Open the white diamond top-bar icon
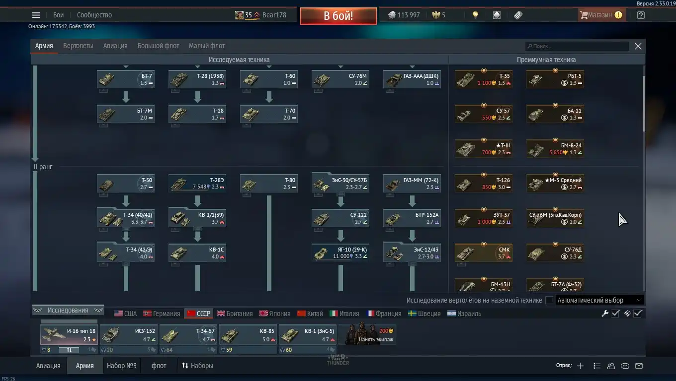Viewport: 676px width, 381px height. [x=497, y=15]
